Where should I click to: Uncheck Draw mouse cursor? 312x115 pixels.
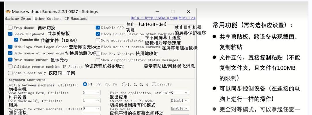[10, 60]
